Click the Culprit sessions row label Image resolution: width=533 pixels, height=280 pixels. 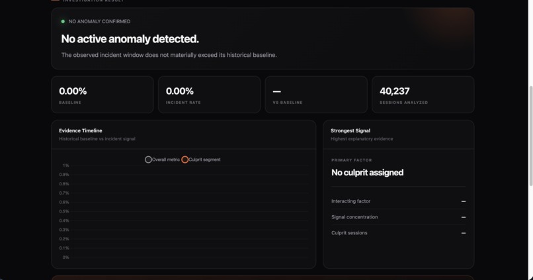pyautogui.click(x=349, y=233)
